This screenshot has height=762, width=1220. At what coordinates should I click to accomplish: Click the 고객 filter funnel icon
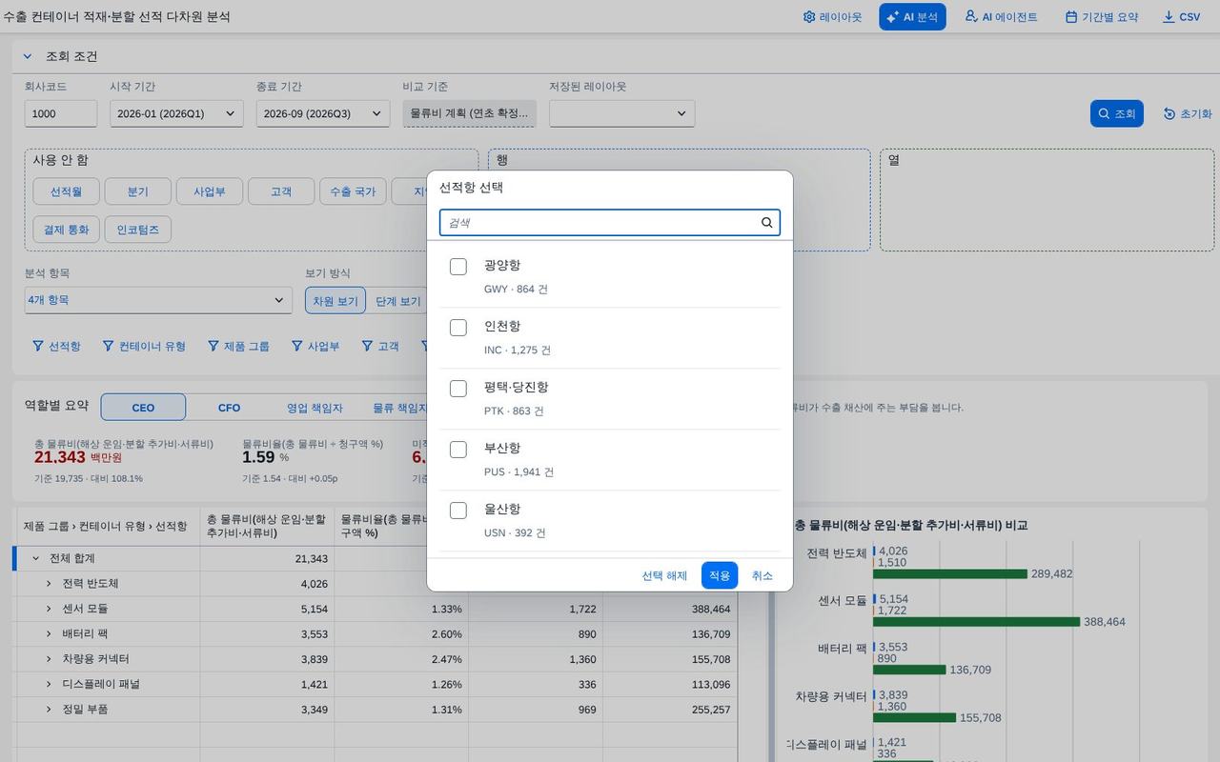pos(367,346)
